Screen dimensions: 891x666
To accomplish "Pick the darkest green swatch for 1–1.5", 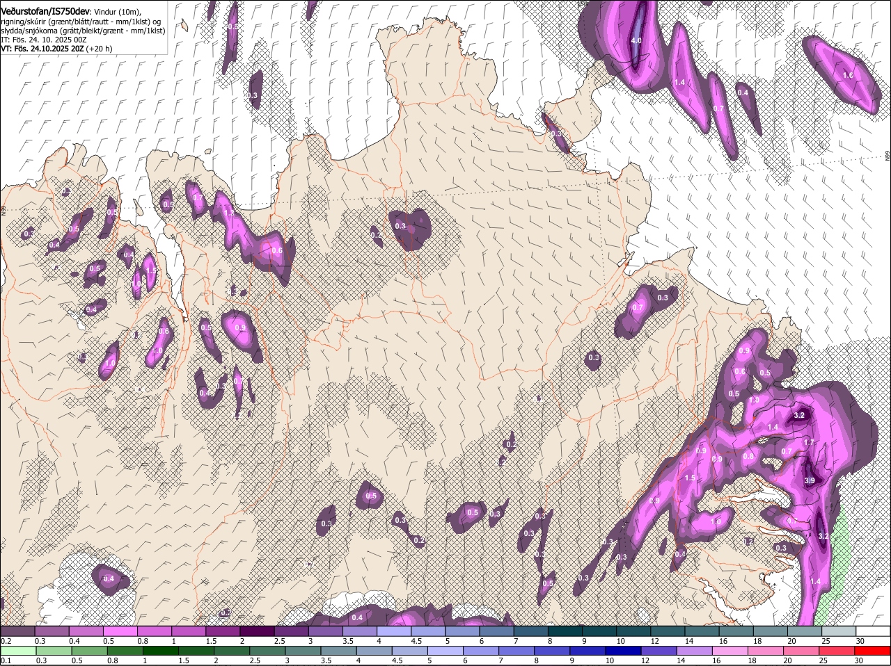I will coord(161,651).
